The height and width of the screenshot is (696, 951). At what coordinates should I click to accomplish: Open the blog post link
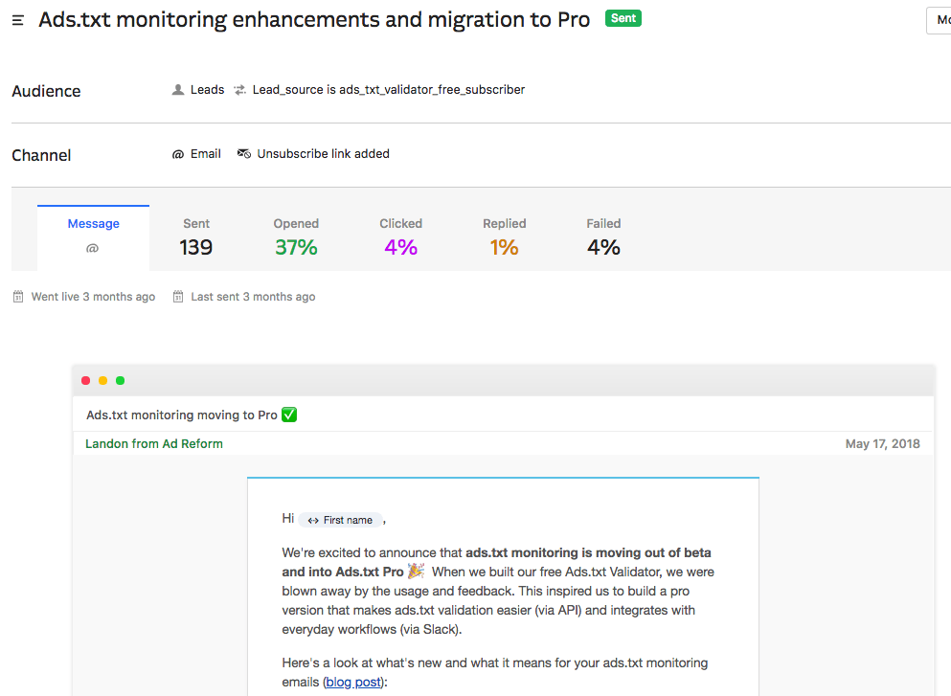(x=352, y=682)
